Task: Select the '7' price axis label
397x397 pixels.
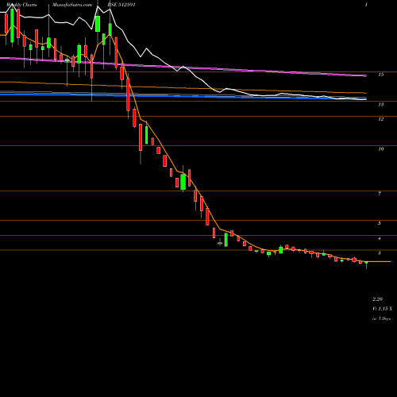Action: click(x=380, y=194)
